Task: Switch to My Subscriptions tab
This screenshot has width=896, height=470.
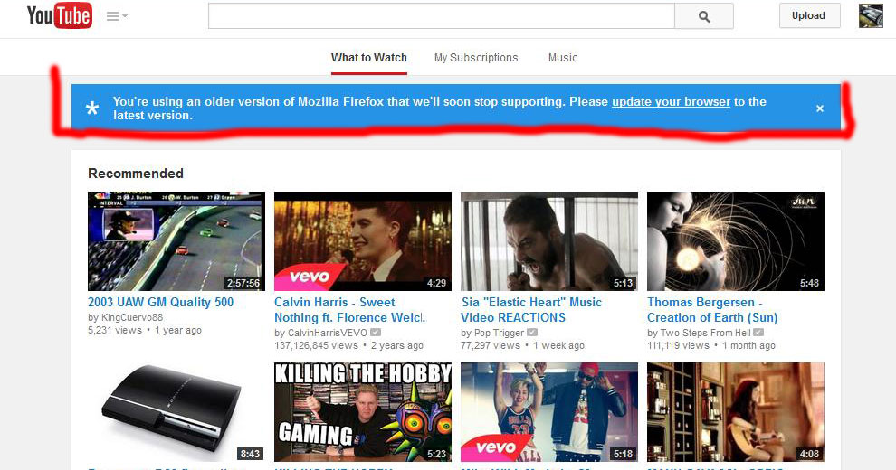Action: [476, 58]
